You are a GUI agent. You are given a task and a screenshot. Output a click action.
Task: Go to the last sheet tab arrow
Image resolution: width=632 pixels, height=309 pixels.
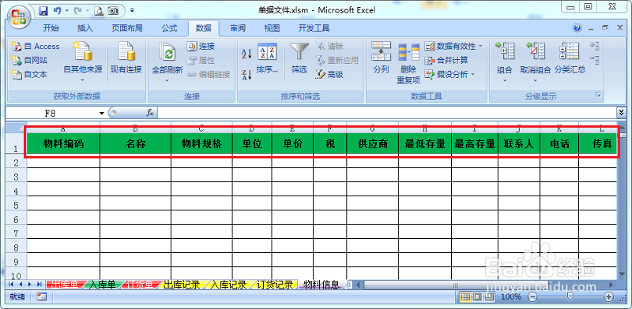39,285
